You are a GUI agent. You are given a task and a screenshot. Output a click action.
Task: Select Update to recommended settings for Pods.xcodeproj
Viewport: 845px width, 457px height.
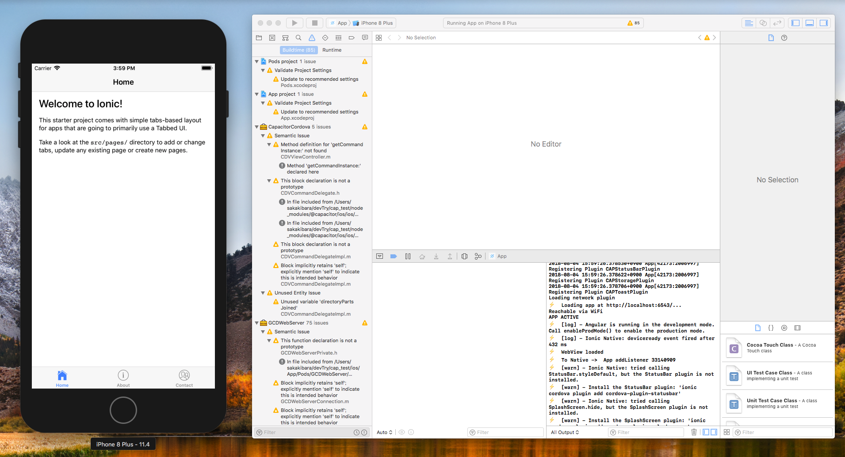coord(319,82)
